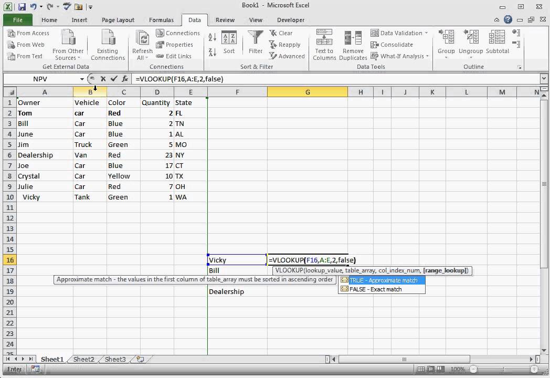Image resolution: width=550 pixels, height=378 pixels.
Task: Switch to the Insert tab
Action: [79, 20]
